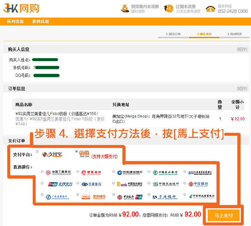Click the HK网购 site logo

21,8
